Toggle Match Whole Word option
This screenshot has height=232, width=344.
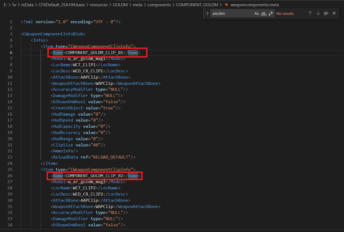263,14
